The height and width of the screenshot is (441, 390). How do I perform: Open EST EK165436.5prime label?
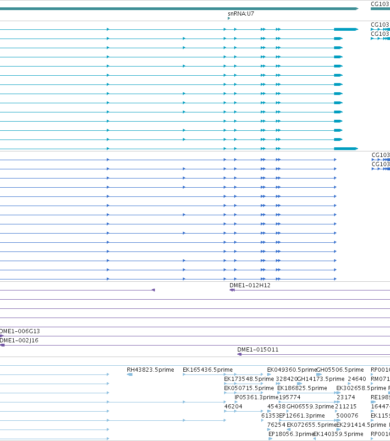(208, 370)
